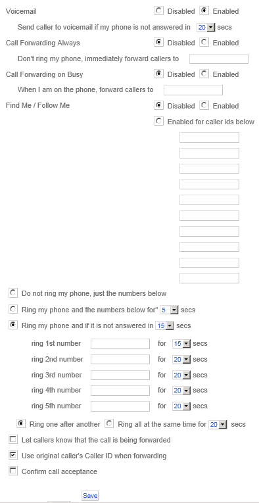This screenshot has width=259, height=503.
Task: Click the first caller id field
Action: (209, 137)
